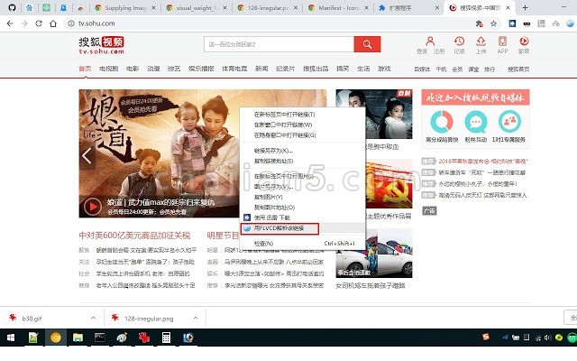Switch to the Supplying Images tab
This screenshot has height=361, width=577.
[125, 8]
